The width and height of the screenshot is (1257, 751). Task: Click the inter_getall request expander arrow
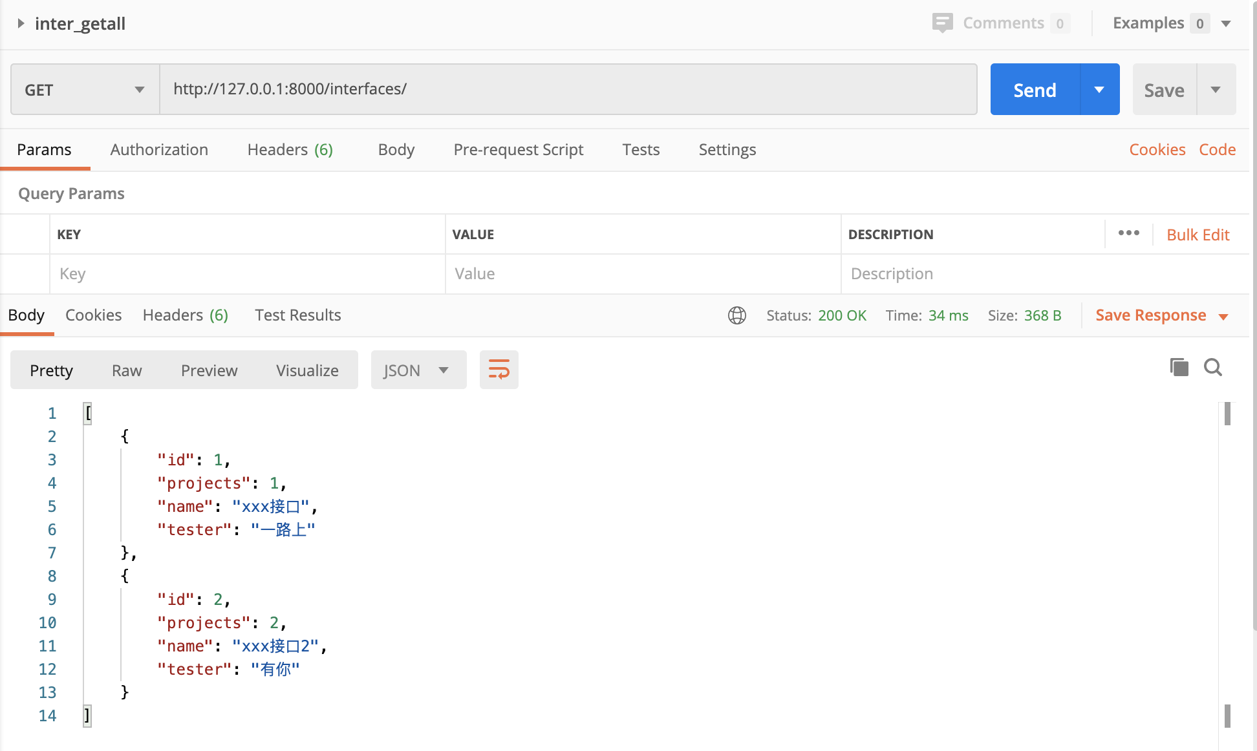pyautogui.click(x=21, y=23)
